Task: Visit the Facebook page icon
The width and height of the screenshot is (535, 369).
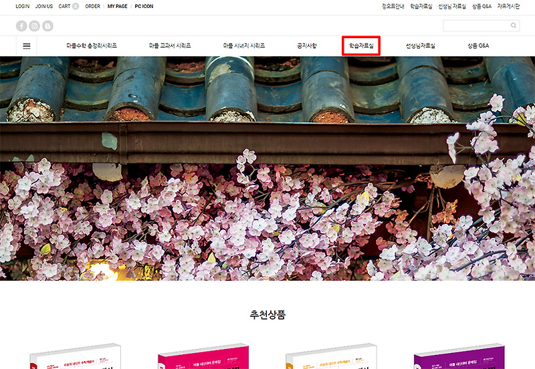Action: (21, 26)
